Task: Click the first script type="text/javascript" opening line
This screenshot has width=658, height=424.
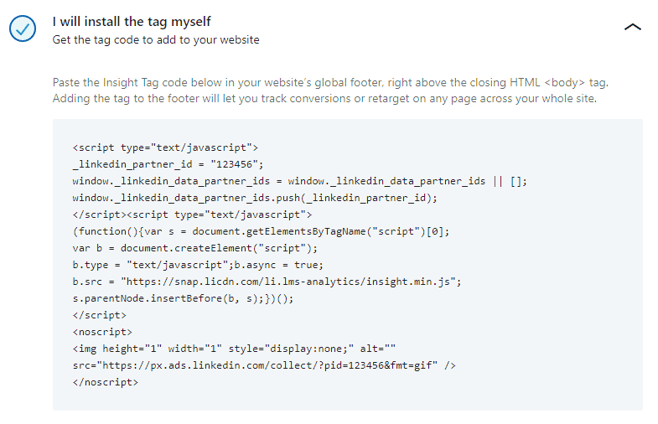Action: click(x=165, y=147)
